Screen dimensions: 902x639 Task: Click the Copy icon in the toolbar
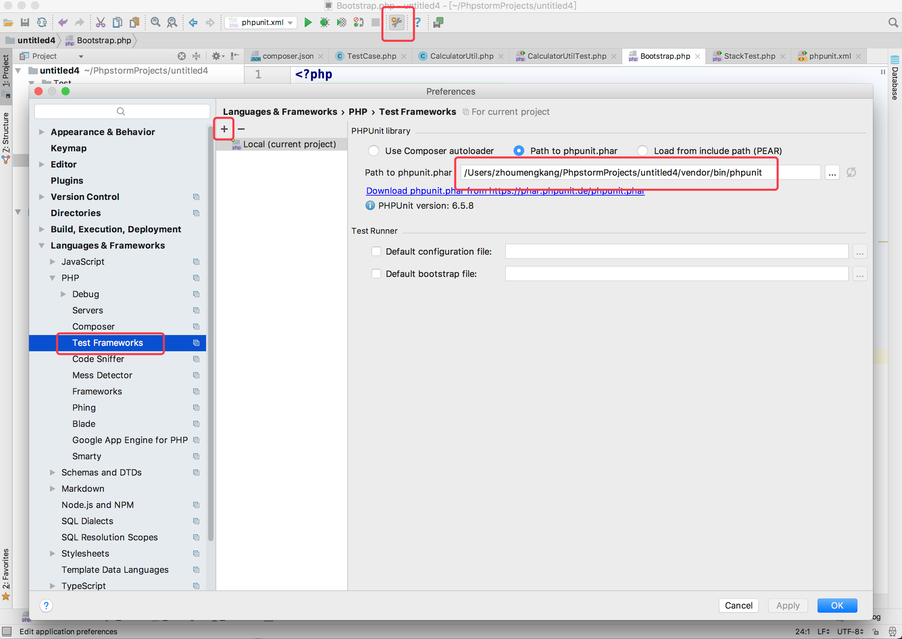coord(117,22)
